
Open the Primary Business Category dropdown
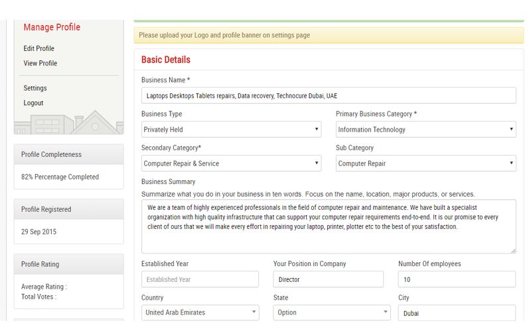(x=425, y=130)
